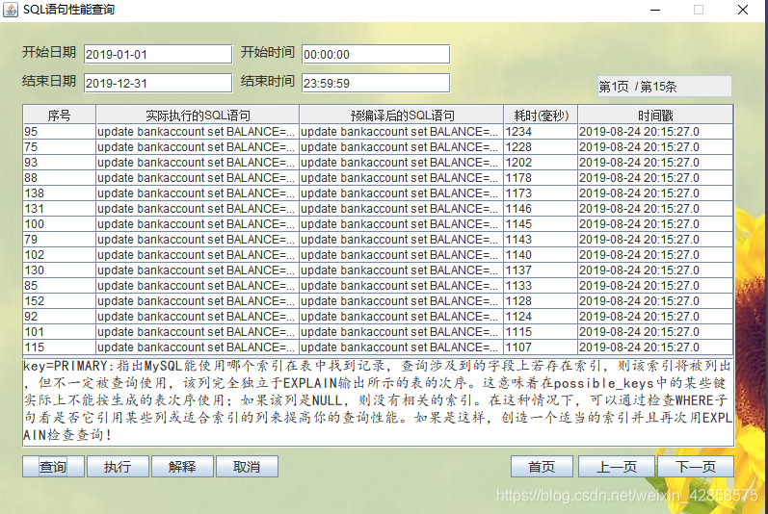Image resolution: width=768 pixels, height=514 pixels.
Task: Click the 实际执行的SQL语句 column header
Action: [x=198, y=116]
